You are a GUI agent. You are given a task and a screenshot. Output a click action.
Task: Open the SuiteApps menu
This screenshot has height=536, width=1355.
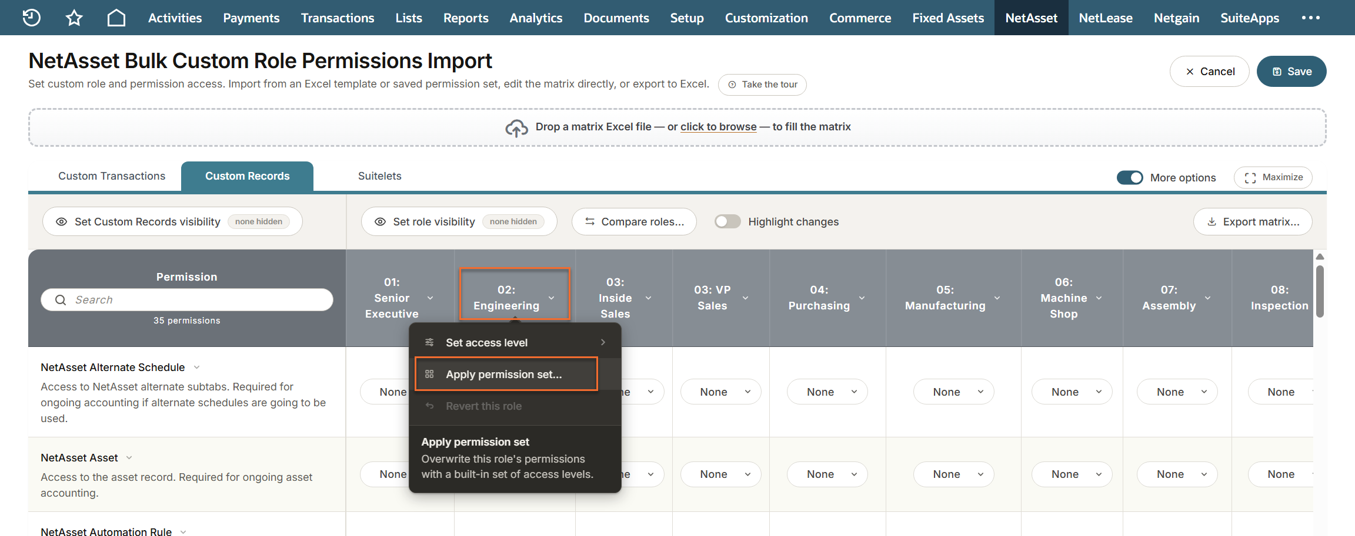pyautogui.click(x=1250, y=18)
